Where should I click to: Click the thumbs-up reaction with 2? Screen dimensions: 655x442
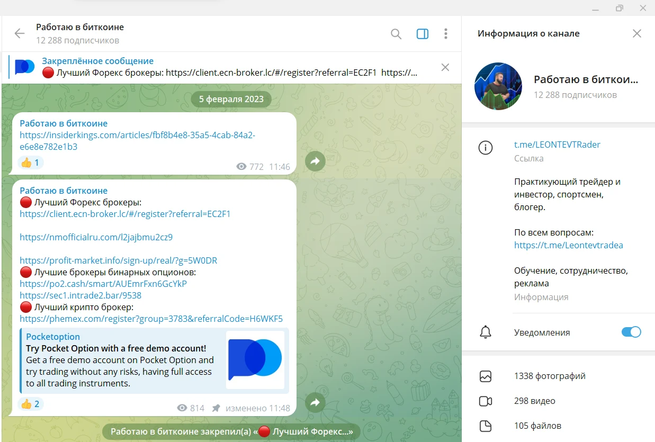30,404
